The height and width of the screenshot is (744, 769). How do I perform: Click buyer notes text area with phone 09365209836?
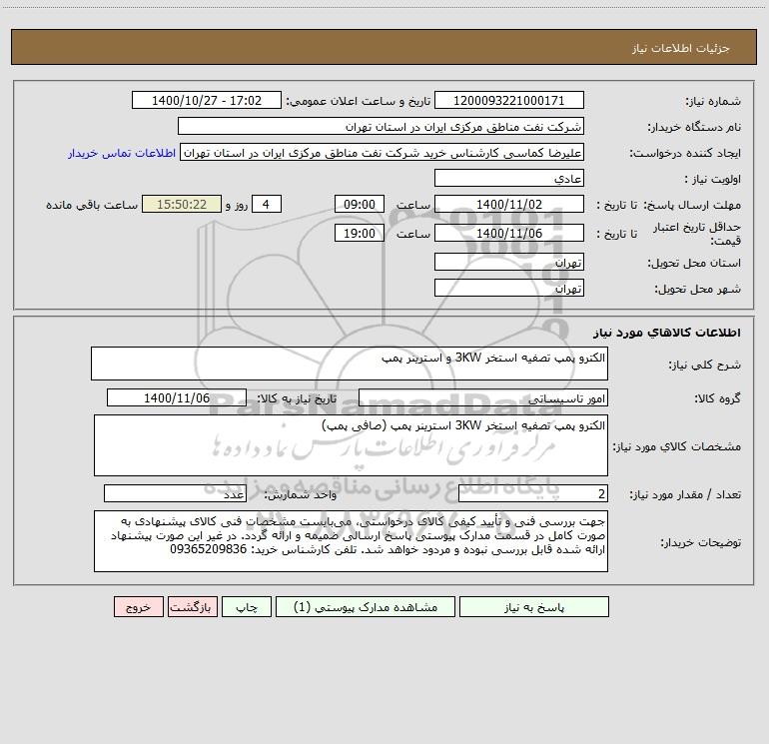(x=351, y=541)
